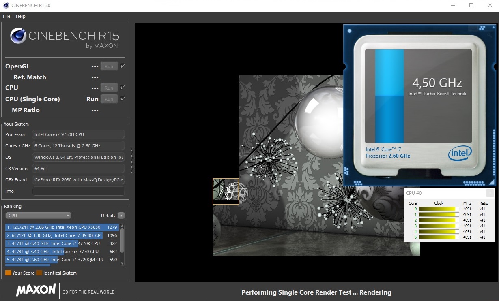Click the x41 ratio value for Core 1

point(482,215)
